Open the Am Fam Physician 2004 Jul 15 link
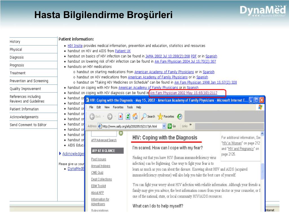289x217 pixels. (185, 61)
